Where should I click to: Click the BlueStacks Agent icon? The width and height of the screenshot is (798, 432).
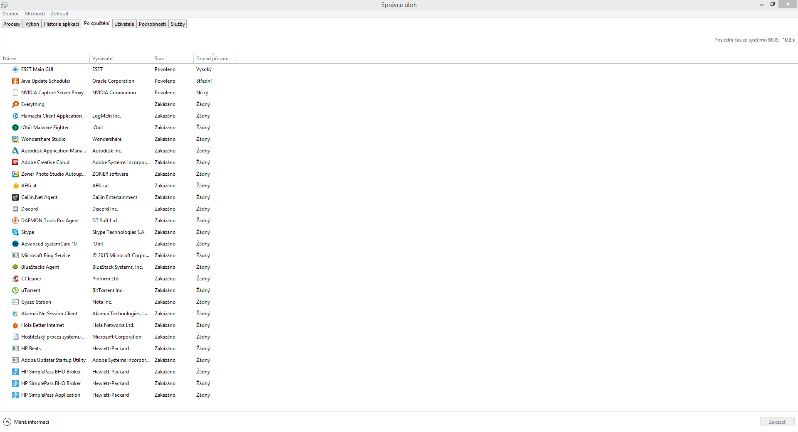15,267
